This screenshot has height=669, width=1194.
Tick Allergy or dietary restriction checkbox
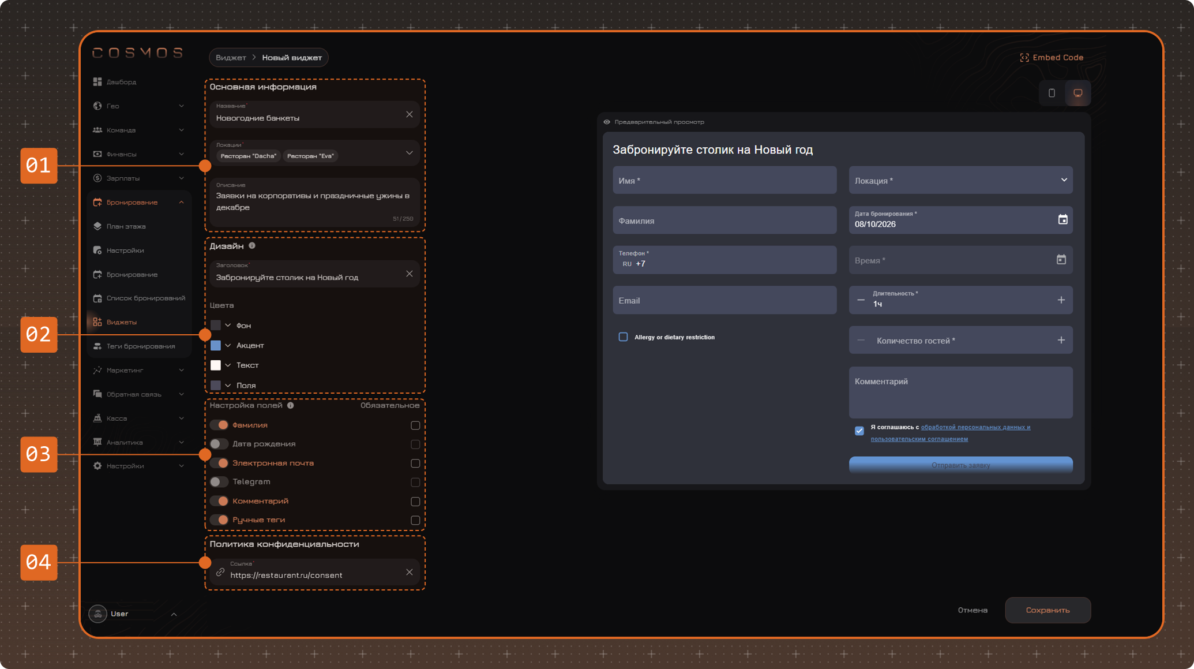[x=623, y=337]
